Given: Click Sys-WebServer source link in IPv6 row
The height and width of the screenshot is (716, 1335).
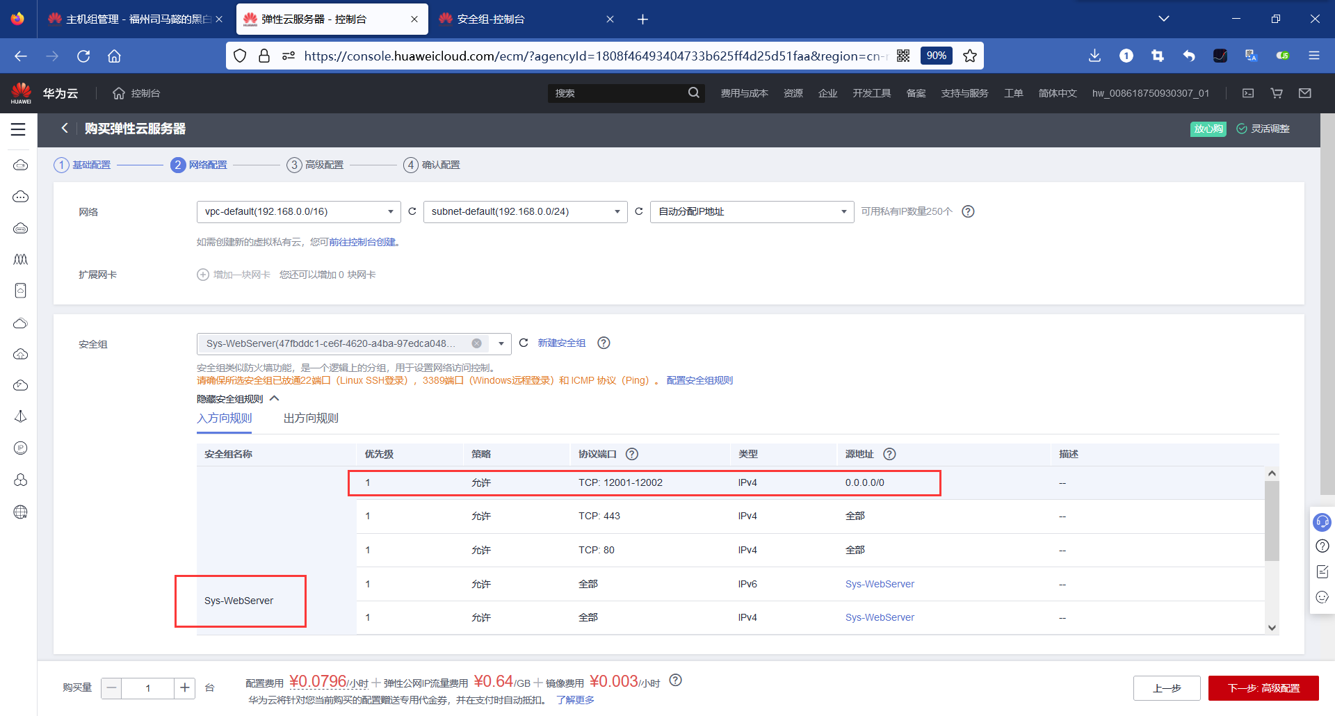Looking at the screenshot, I should tap(880, 584).
